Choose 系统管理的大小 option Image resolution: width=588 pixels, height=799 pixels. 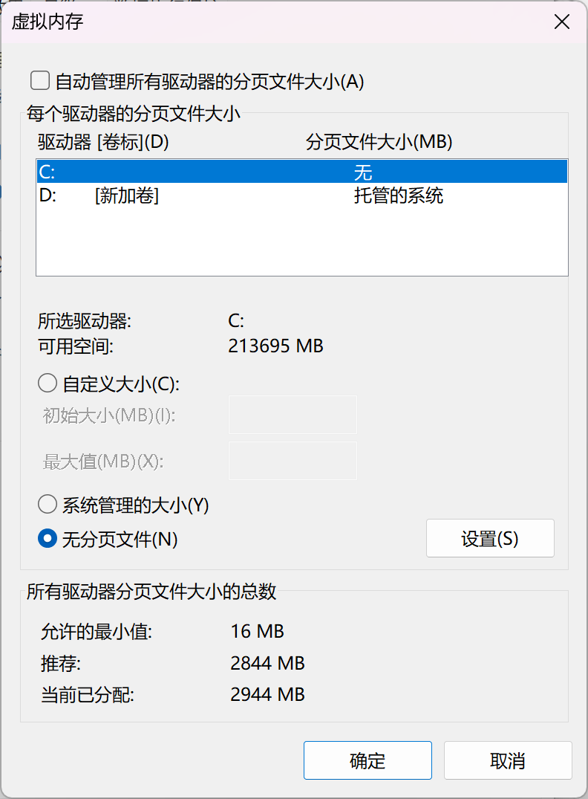coord(47,504)
